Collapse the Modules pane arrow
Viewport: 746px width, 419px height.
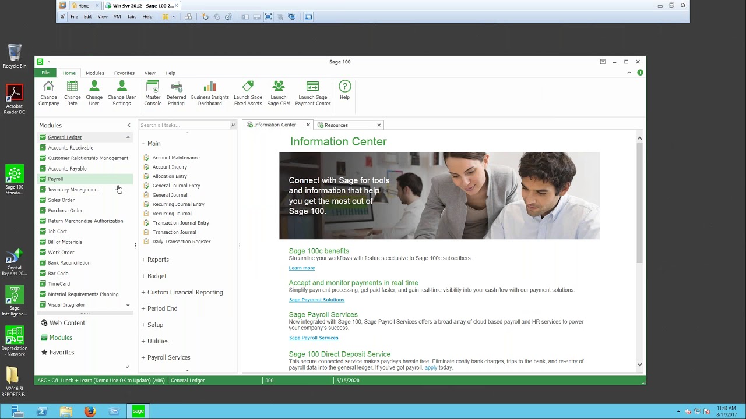[129, 125]
